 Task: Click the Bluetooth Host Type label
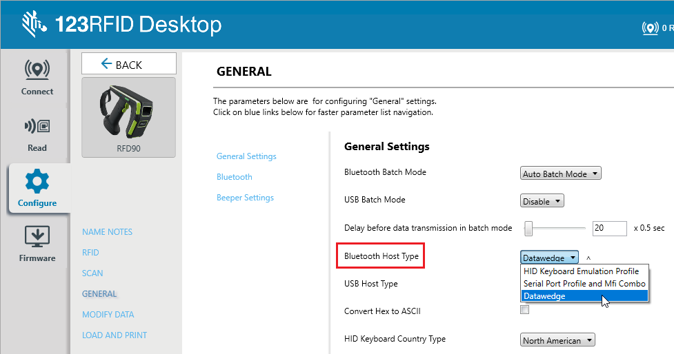[381, 256]
